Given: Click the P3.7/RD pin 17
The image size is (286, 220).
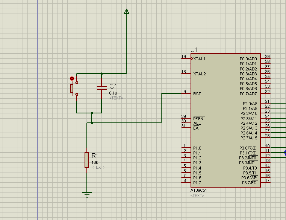Looking at the screenshot, I should click(265, 182).
